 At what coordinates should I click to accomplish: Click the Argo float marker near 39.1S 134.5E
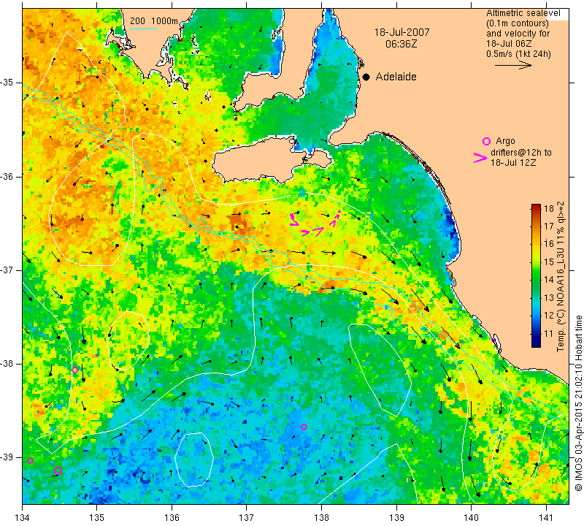[x=58, y=470]
